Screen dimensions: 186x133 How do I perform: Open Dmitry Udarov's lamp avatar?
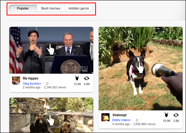click(105, 117)
